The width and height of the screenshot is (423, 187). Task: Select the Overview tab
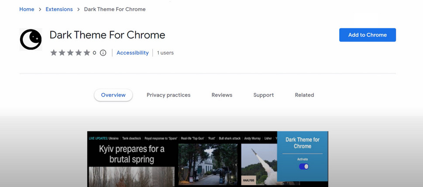point(113,95)
